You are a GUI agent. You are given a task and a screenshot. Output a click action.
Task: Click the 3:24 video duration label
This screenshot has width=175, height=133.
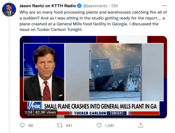coord(28,112)
